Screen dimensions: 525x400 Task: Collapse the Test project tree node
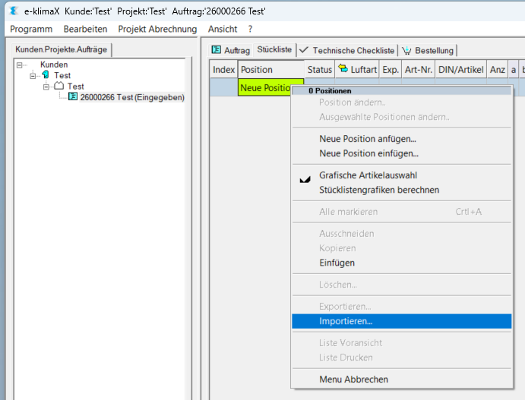coord(46,87)
